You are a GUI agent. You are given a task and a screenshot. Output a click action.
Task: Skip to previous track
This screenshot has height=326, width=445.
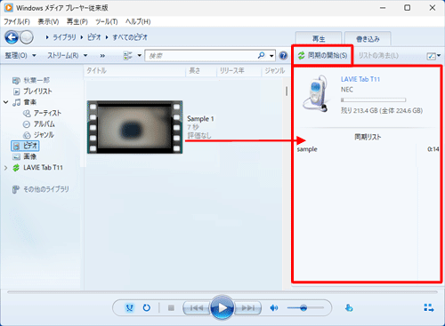pyautogui.click(x=197, y=308)
